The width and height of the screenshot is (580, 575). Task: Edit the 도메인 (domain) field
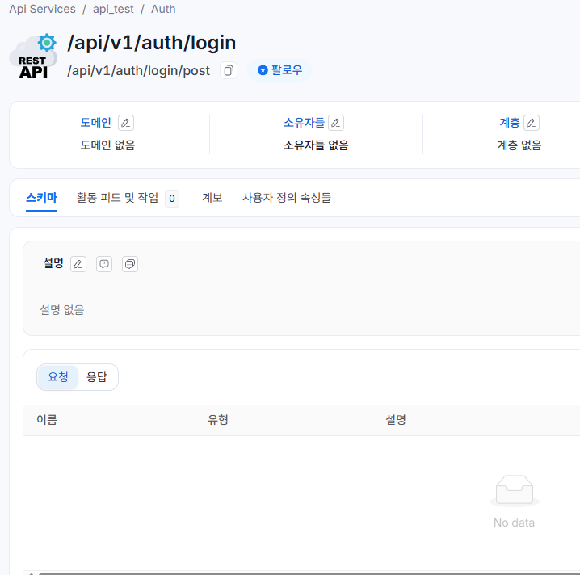[x=125, y=123]
